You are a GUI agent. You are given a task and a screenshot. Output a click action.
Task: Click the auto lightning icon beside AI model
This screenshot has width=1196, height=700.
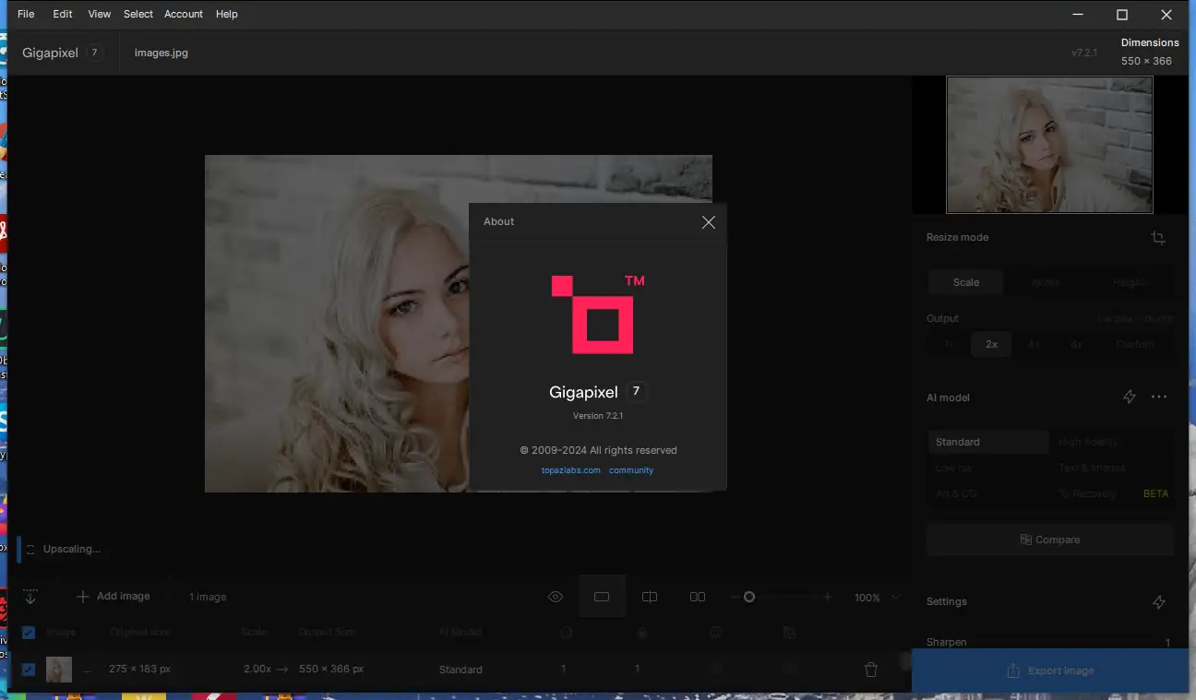(1130, 397)
